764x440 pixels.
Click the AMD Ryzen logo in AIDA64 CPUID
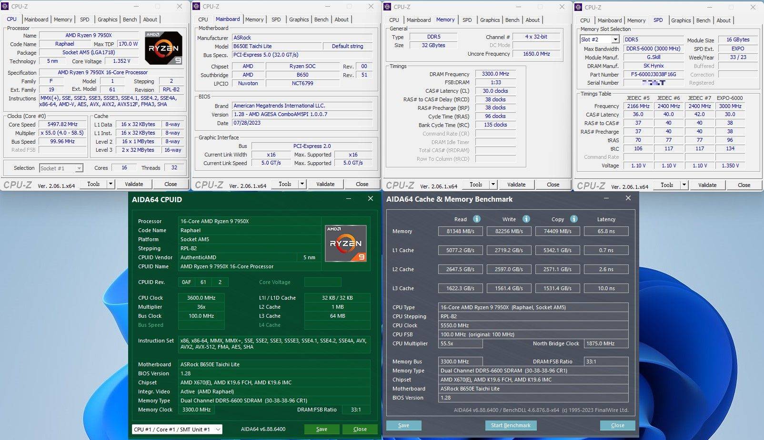click(346, 243)
